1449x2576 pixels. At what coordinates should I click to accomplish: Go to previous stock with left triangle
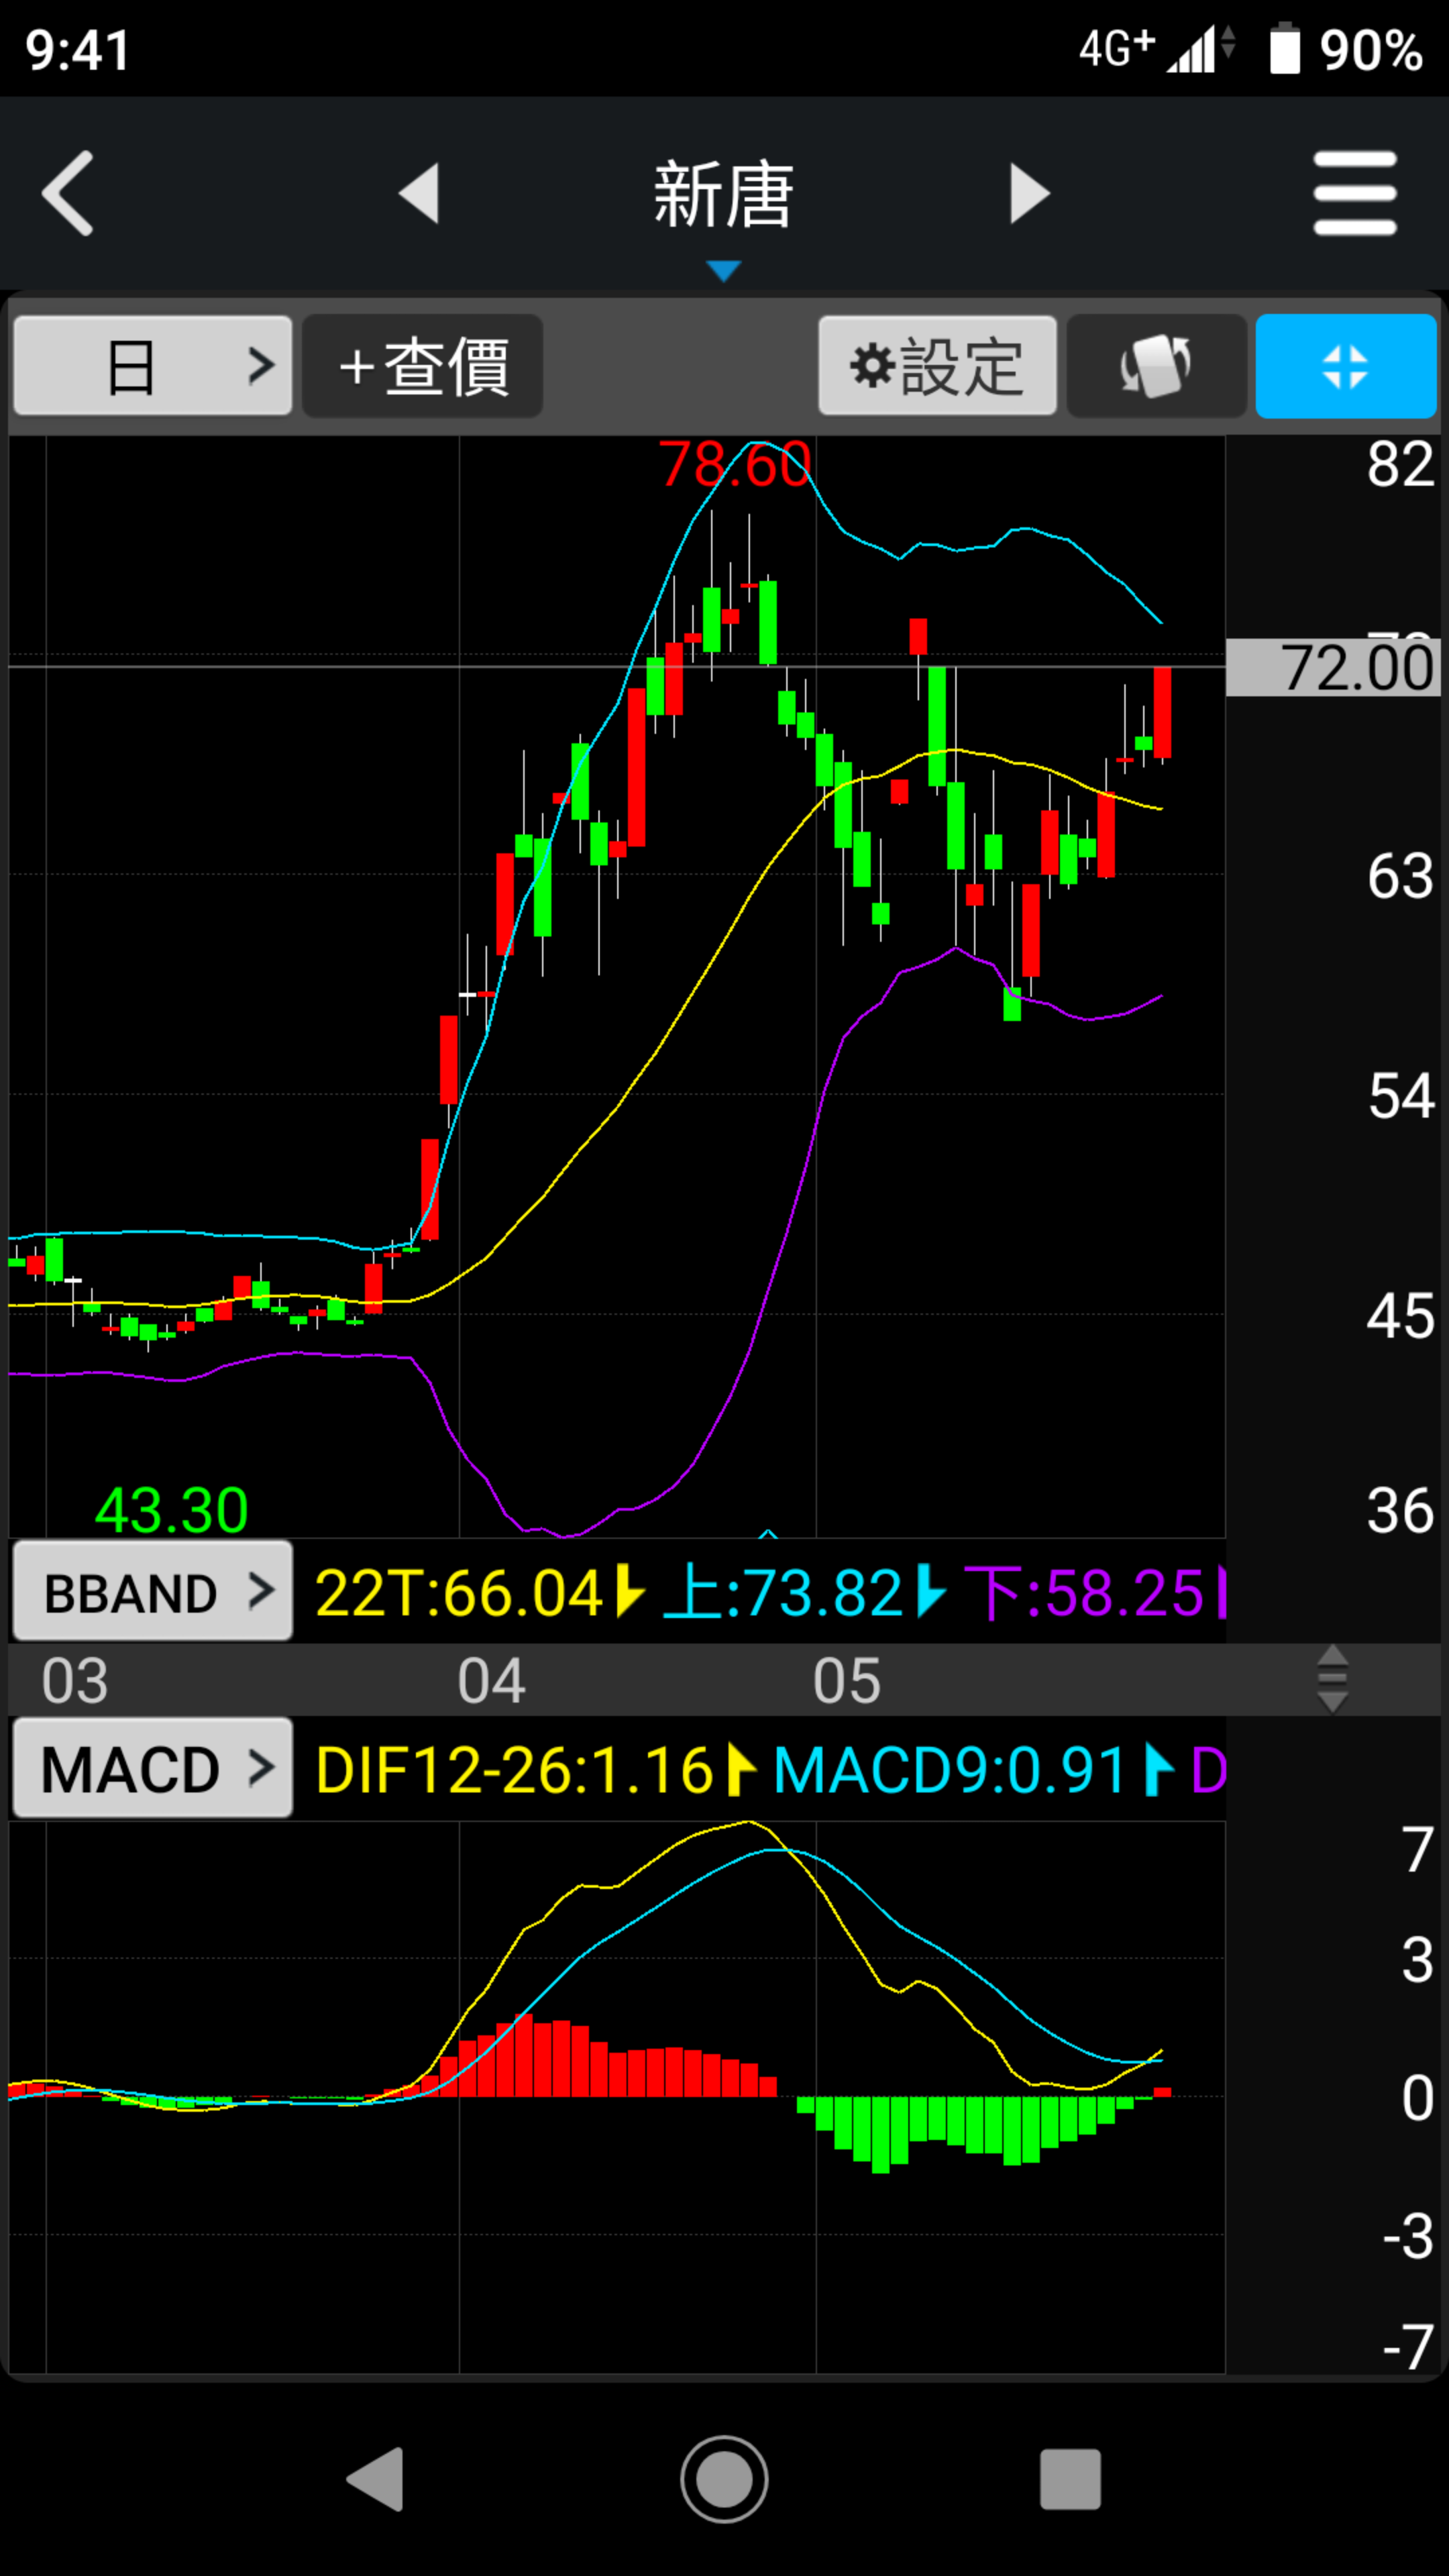pos(420,193)
